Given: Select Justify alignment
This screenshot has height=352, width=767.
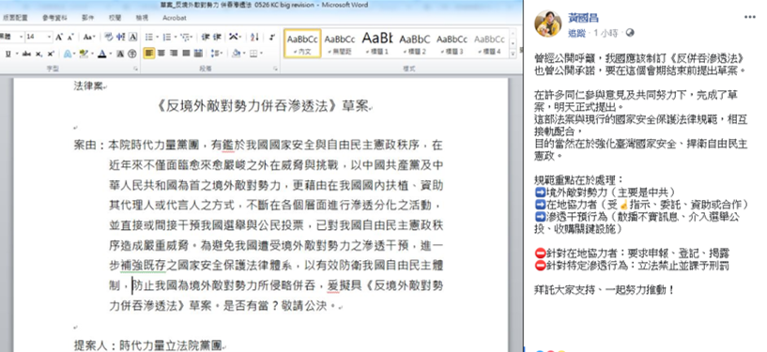Looking at the screenshot, I should [186, 53].
